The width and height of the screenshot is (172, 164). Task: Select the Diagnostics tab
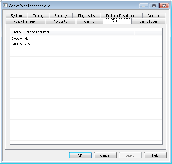(87, 16)
